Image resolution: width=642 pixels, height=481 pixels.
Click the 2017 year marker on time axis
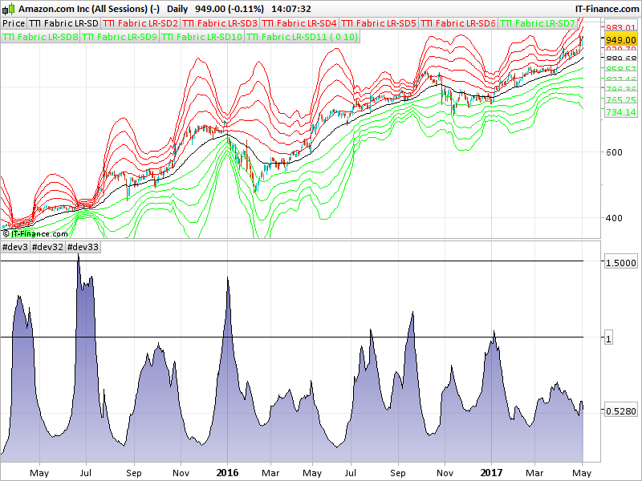[491, 473]
